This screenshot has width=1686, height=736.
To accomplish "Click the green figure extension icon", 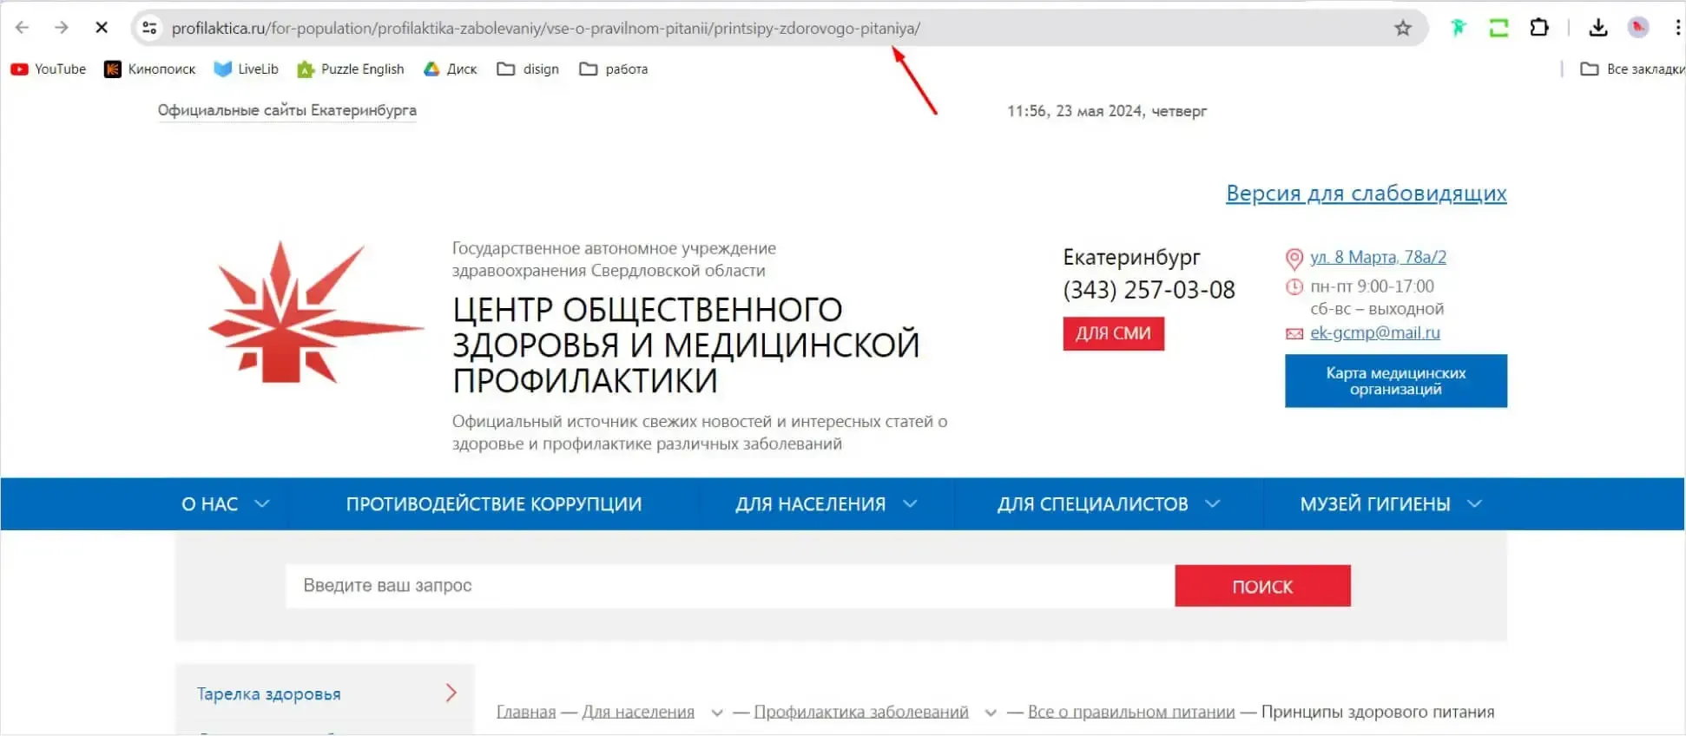I will (1459, 28).
